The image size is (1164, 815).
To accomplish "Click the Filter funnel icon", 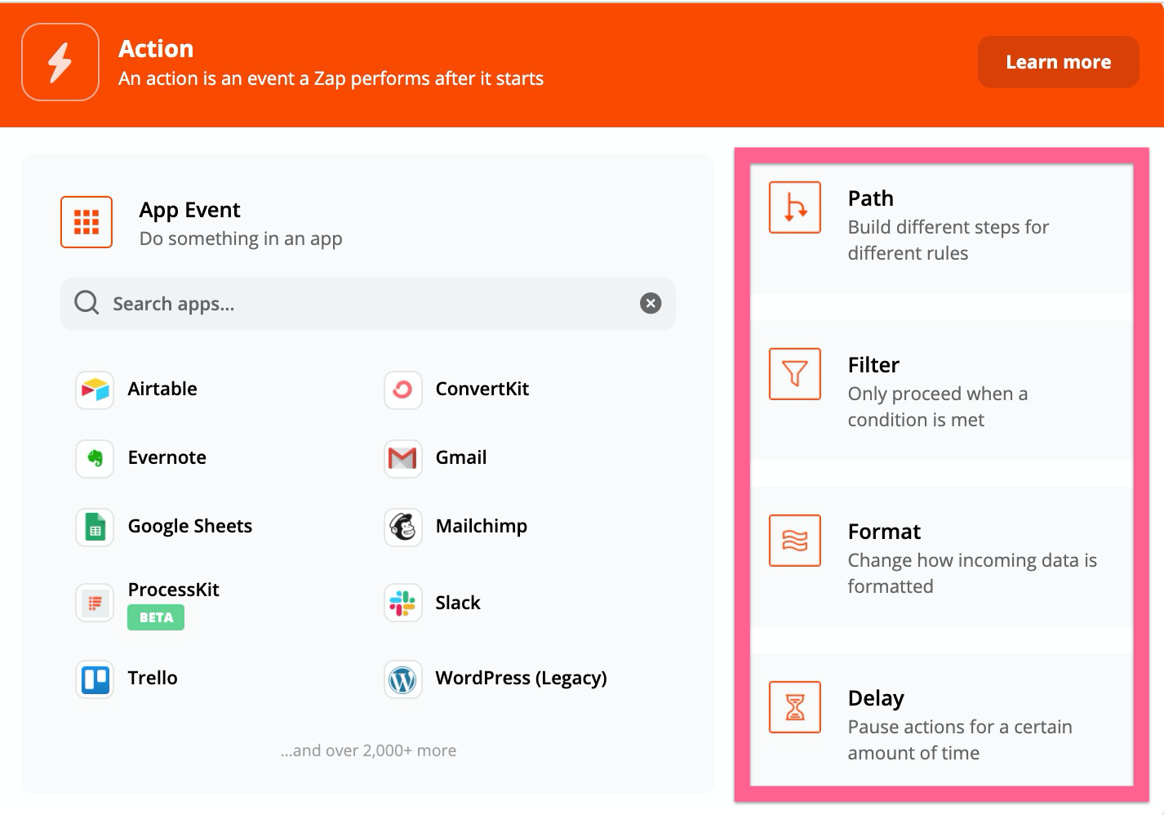I will 795,374.
